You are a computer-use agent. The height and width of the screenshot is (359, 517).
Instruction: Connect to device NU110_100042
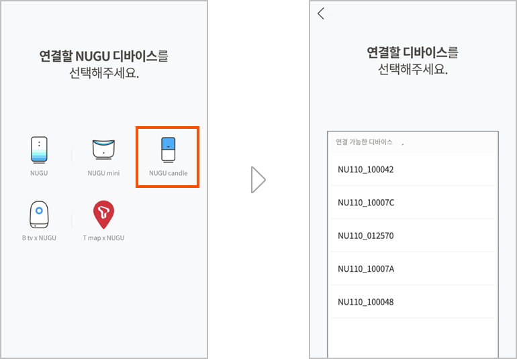point(413,170)
